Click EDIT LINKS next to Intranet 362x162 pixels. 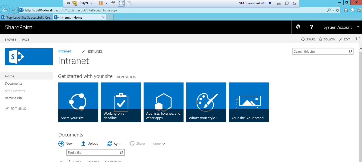coord(92,51)
